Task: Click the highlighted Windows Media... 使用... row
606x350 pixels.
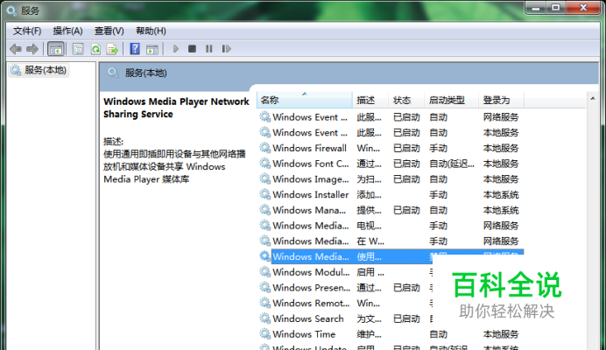Action: tap(391, 256)
